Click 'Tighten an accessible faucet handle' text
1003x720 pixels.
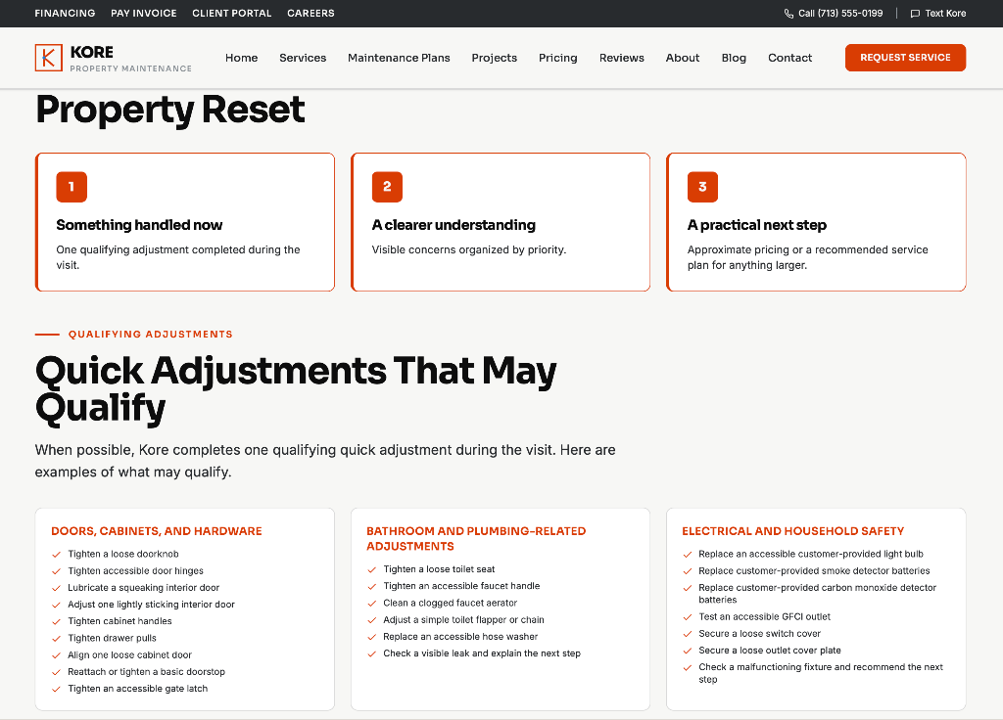click(x=461, y=586)
